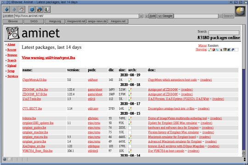248x165 pixels.
Task: Open the amiga-news.de fastlink button
Action: (x=97, y=21)
